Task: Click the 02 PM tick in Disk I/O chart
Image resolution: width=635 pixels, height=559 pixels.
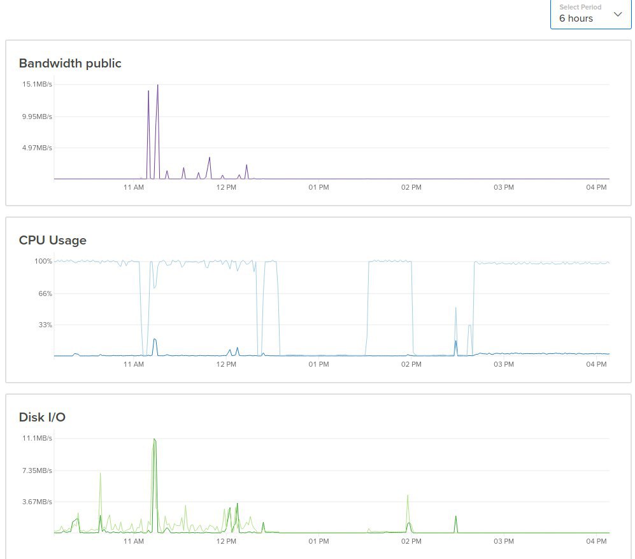Action: click(411, 541)
